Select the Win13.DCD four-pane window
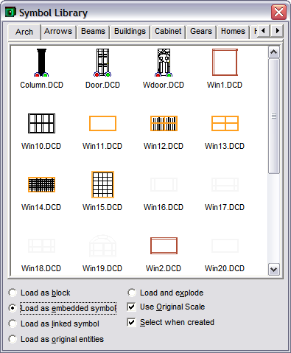The width and height of the screenshot is (291, 353). click(x=225, y=123)
